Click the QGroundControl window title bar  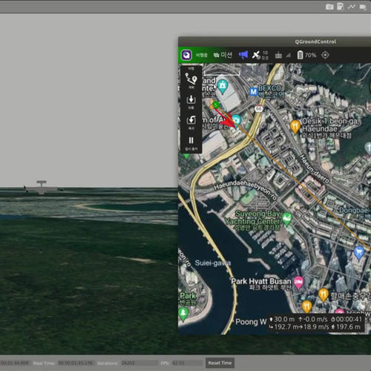[x=275, y=42]
